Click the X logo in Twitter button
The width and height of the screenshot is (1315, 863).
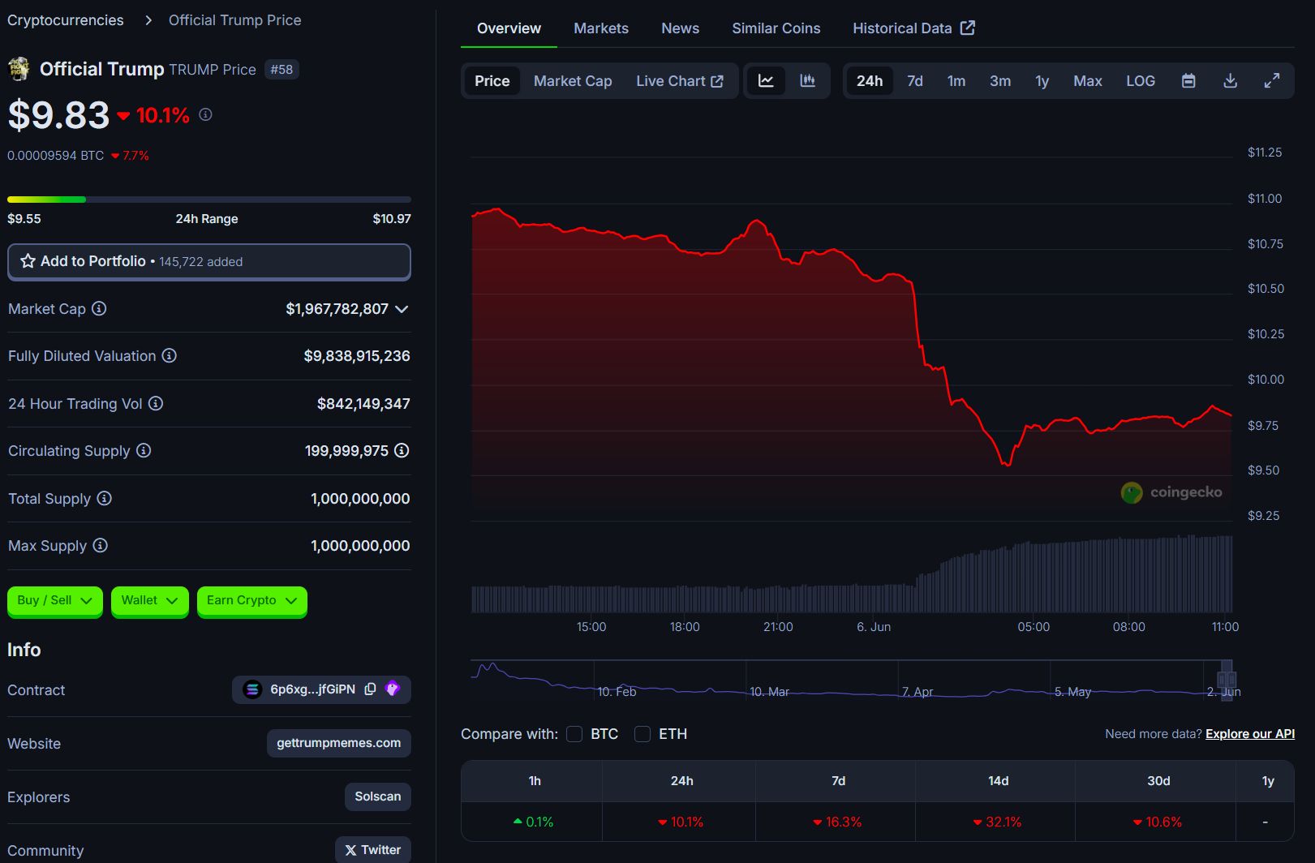point(350,850)
